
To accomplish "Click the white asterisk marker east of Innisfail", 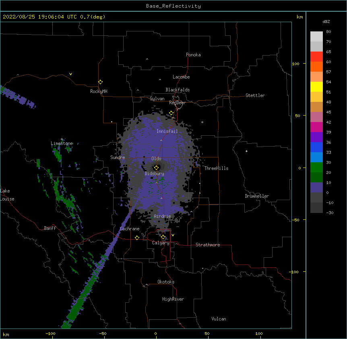I will coord(202,122).
